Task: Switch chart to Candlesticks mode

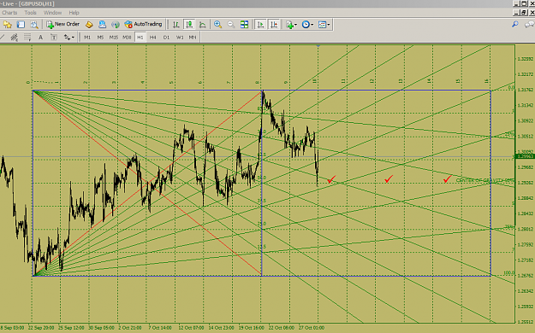Action: (189, 25)
